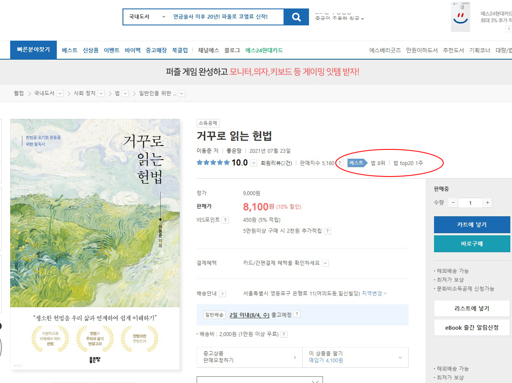The width and height of the screenshot is (512, 383).
Task: Click the five-star rating icons
Action: [x=213, y=163]
